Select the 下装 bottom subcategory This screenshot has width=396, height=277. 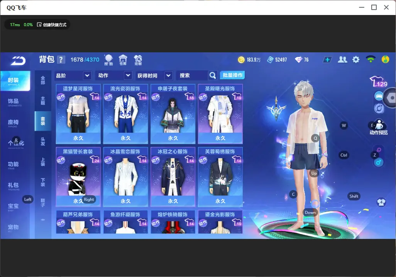coord(43,182)
